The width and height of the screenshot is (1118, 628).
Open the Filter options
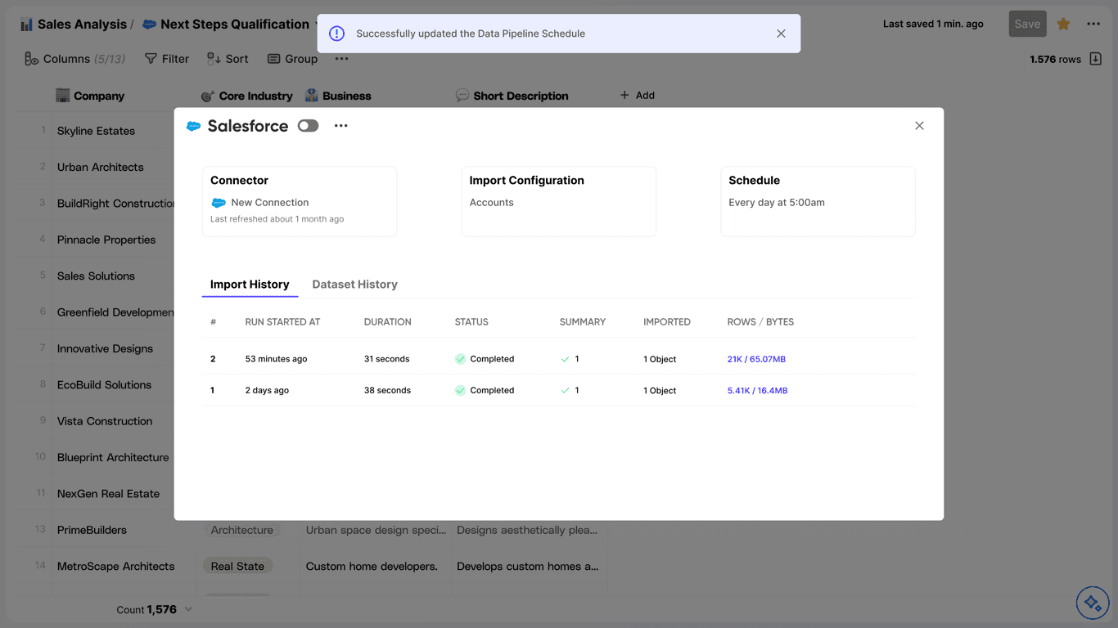(x=167, y=59)
